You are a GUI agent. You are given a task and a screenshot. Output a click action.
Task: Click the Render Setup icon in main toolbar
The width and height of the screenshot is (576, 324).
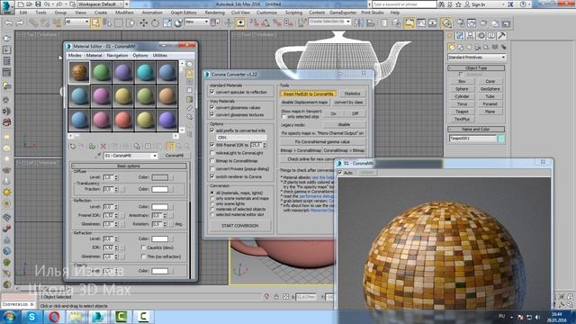coord(460,23)
